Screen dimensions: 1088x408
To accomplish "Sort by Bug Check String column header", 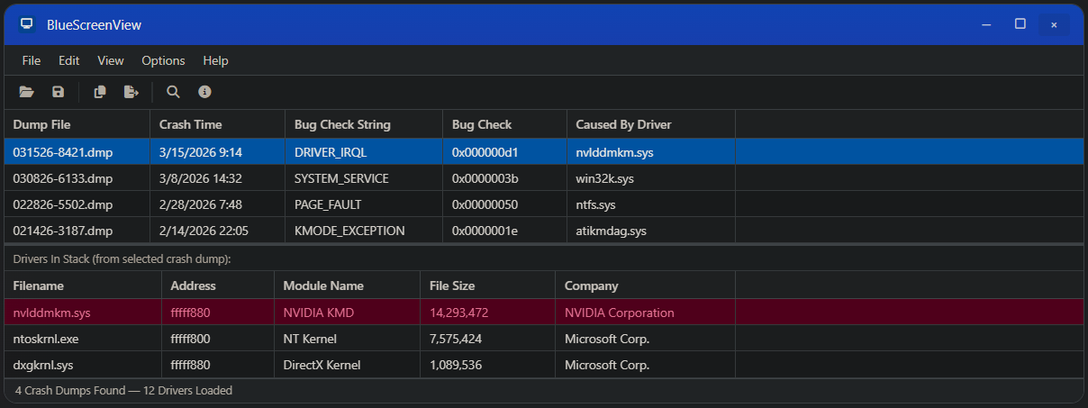I will pyautogui.click(x=364, y=124).
